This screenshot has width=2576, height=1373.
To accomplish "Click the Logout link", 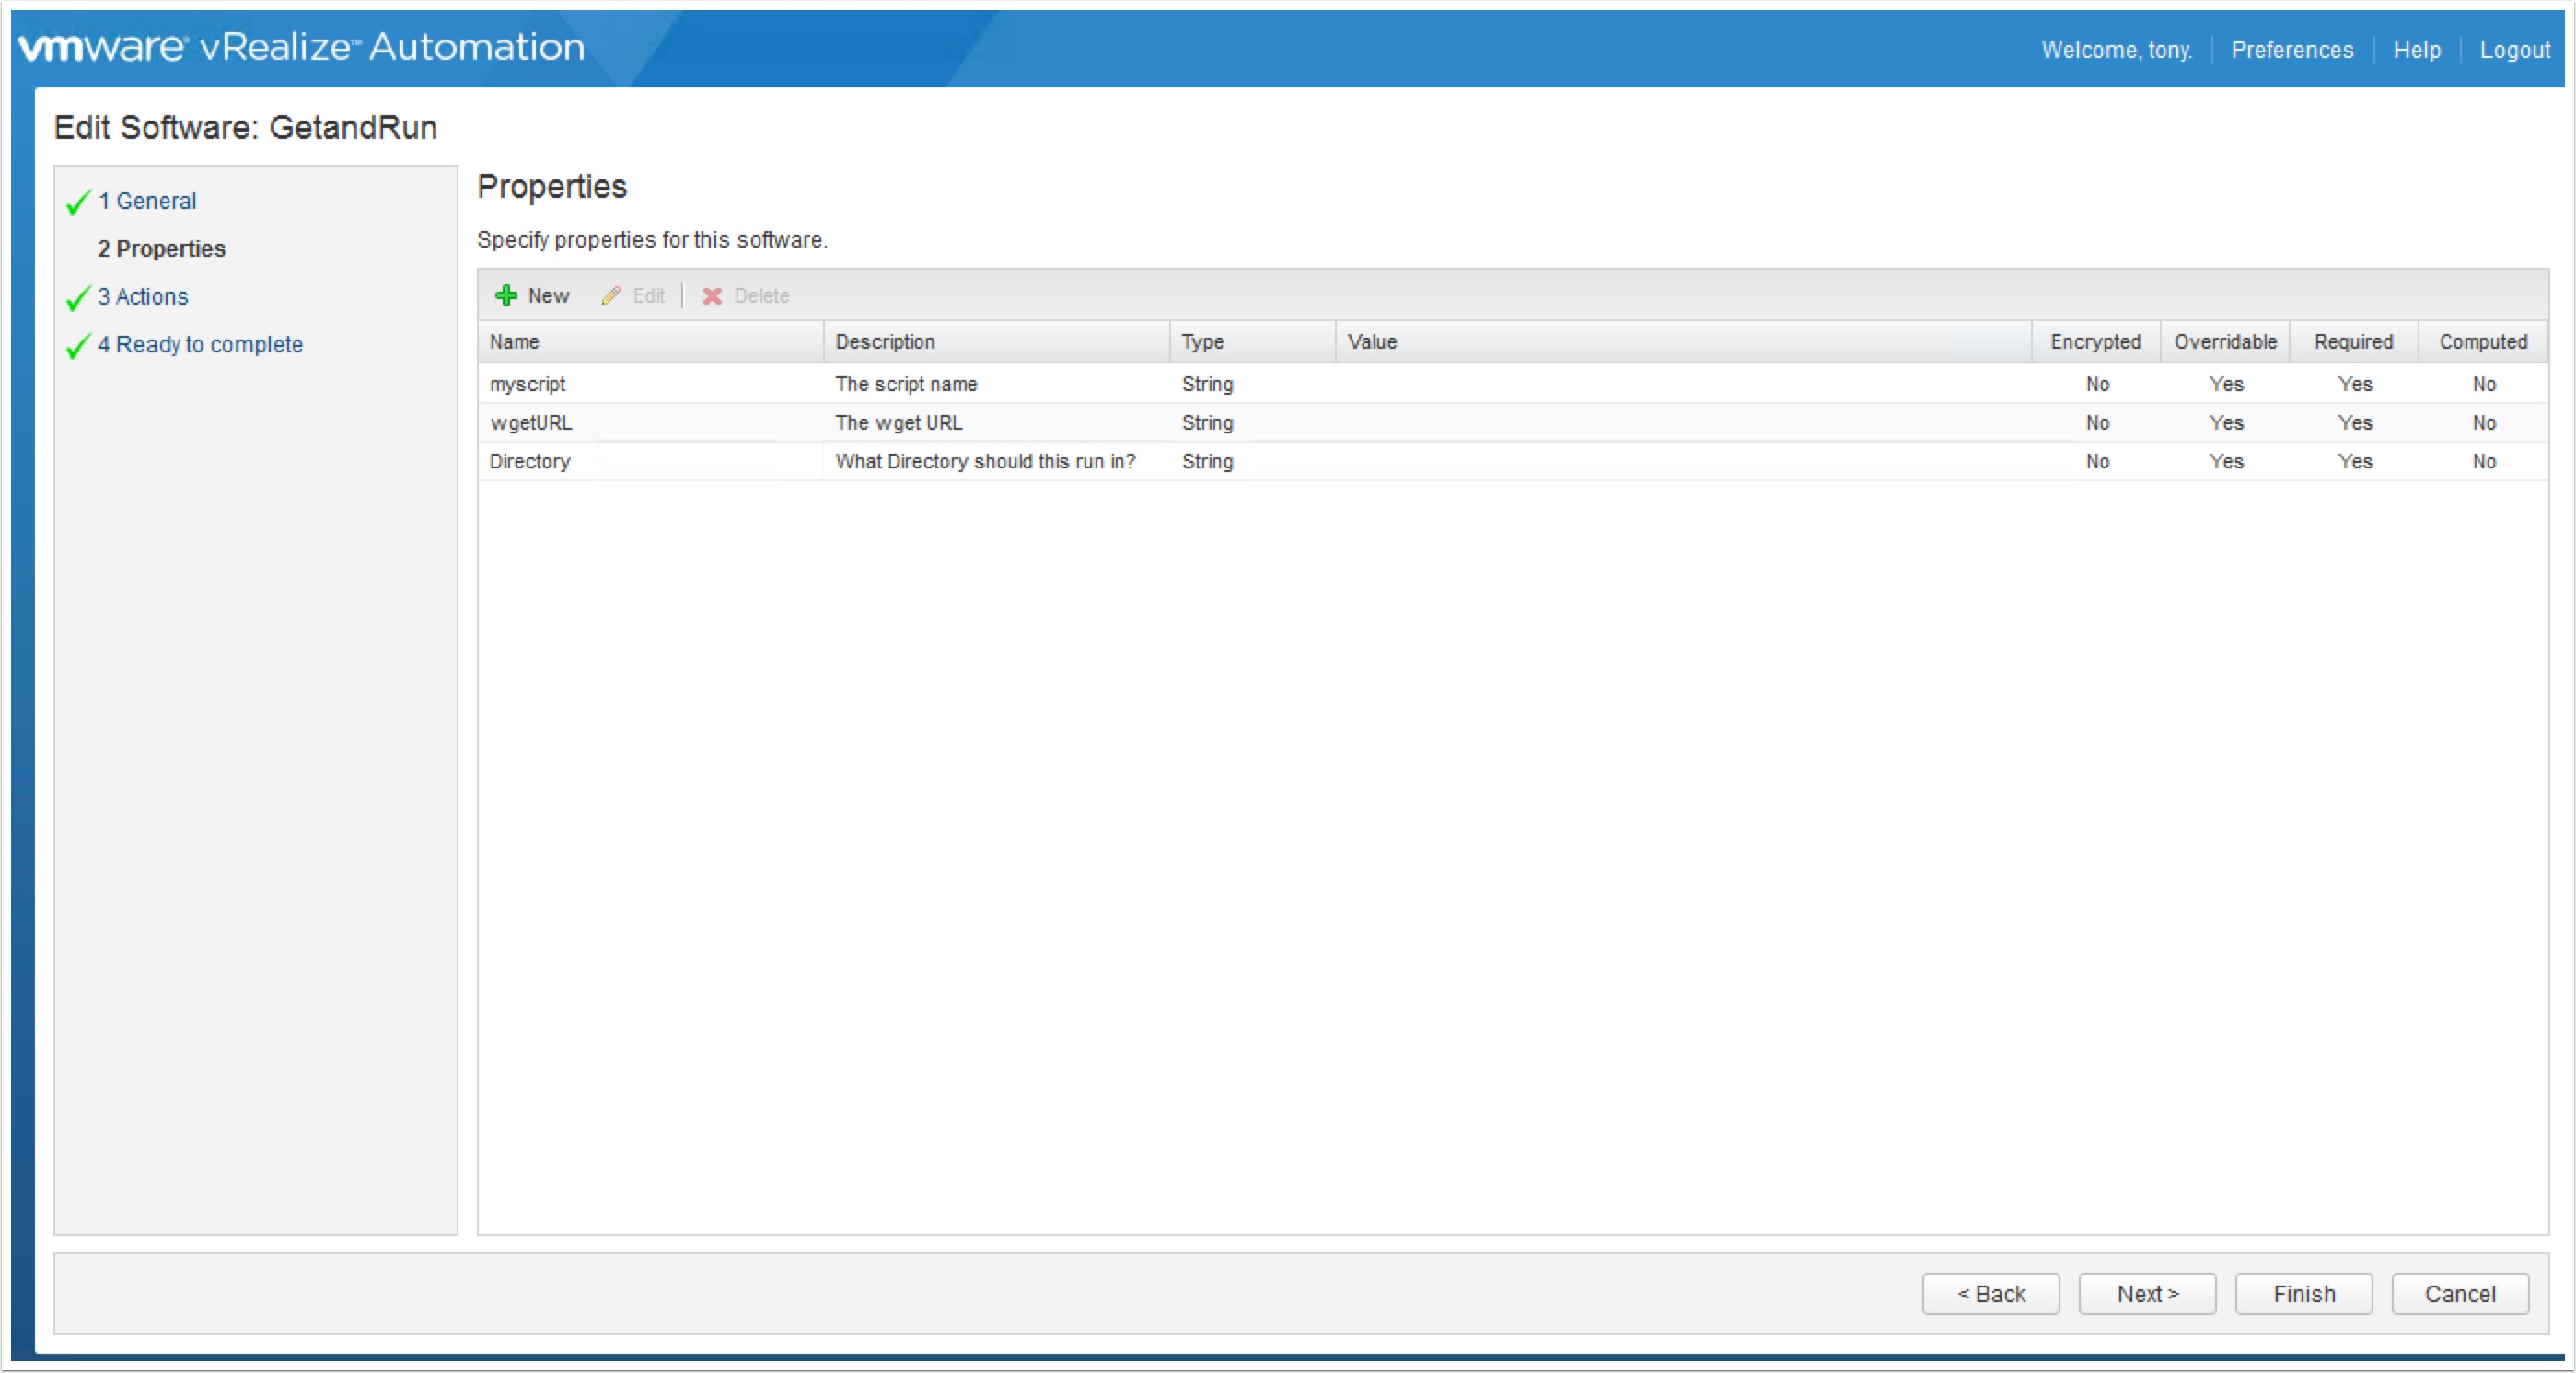I will pos(2514,50).
